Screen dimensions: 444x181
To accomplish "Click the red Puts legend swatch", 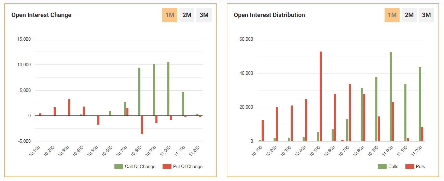I will (x=410, y=167).
